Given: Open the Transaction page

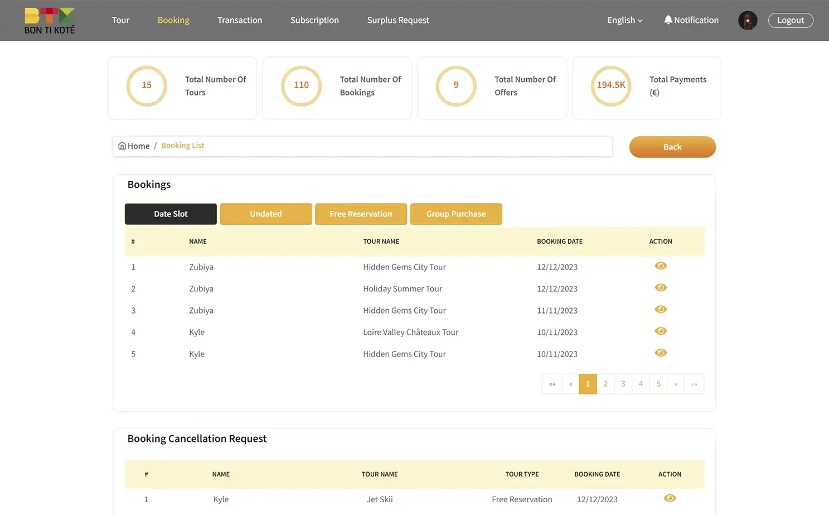Looking at the screenshot, I should tap(240, 20).
